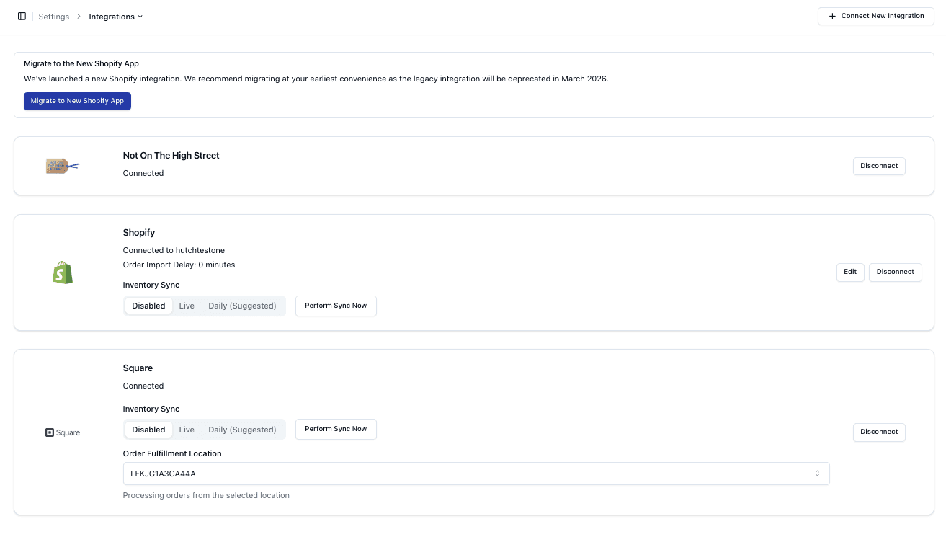Click the Shopify heading text
The image size is (946, 537).
pos(139,233)
